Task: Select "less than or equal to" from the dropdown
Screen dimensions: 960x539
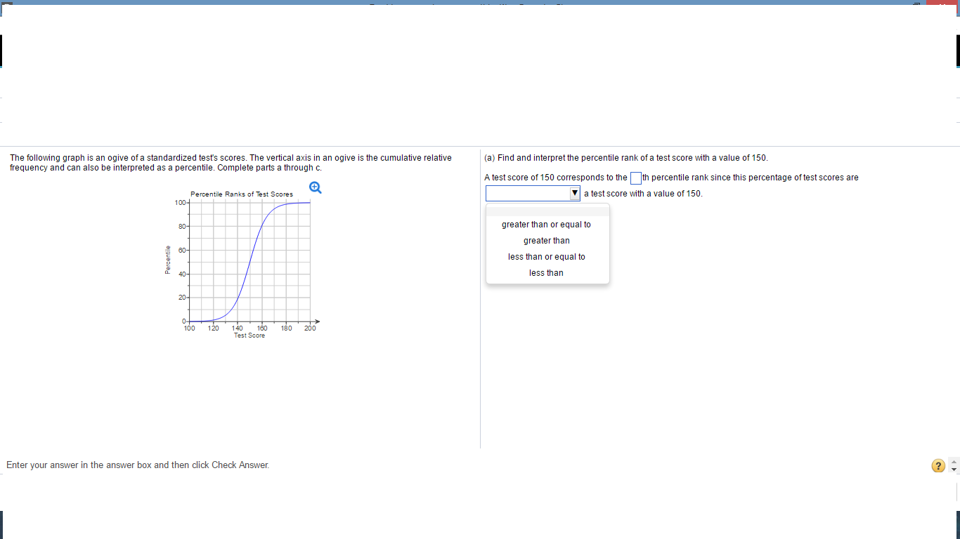Action: [546, 256]
